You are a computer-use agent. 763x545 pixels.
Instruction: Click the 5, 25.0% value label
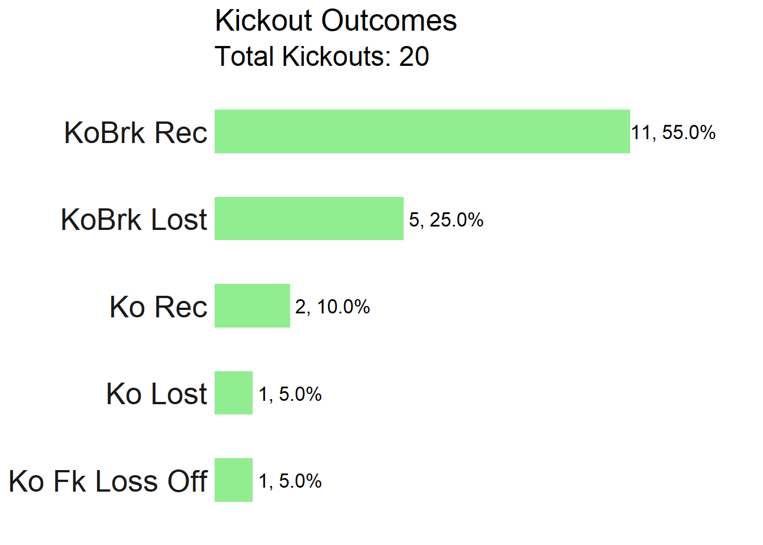[x=446, y=220]
